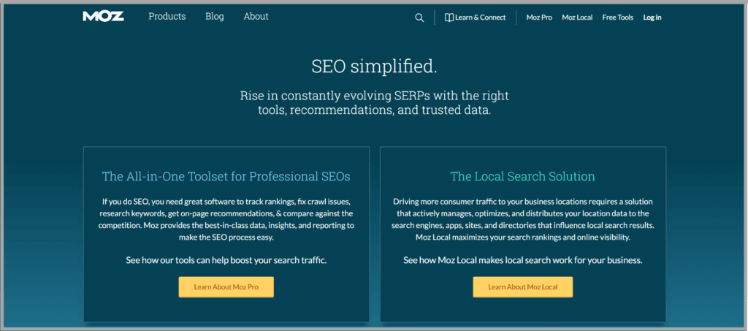Click the "If you do SEO" description paragraph
The image size is (748, 331).
point(226,219)
